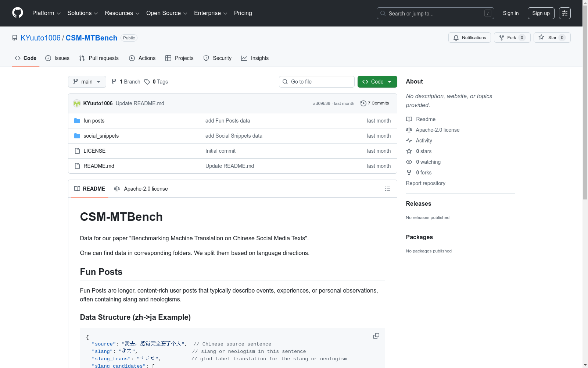Open the social_snippets folder
The width and height of the screenshot is (588, 368).
coord(101,136)
